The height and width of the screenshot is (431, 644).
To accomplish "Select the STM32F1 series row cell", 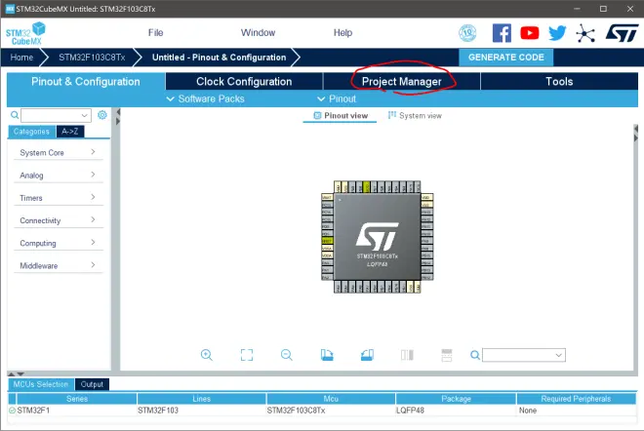I will (77, 411).
